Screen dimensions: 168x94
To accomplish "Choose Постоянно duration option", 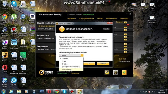I will pyautogui.click(x=71, y=70).
